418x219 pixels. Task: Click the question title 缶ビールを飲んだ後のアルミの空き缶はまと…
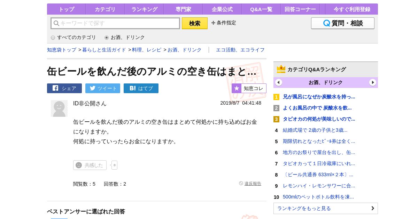pyautogui.click(x=152, y=71)
